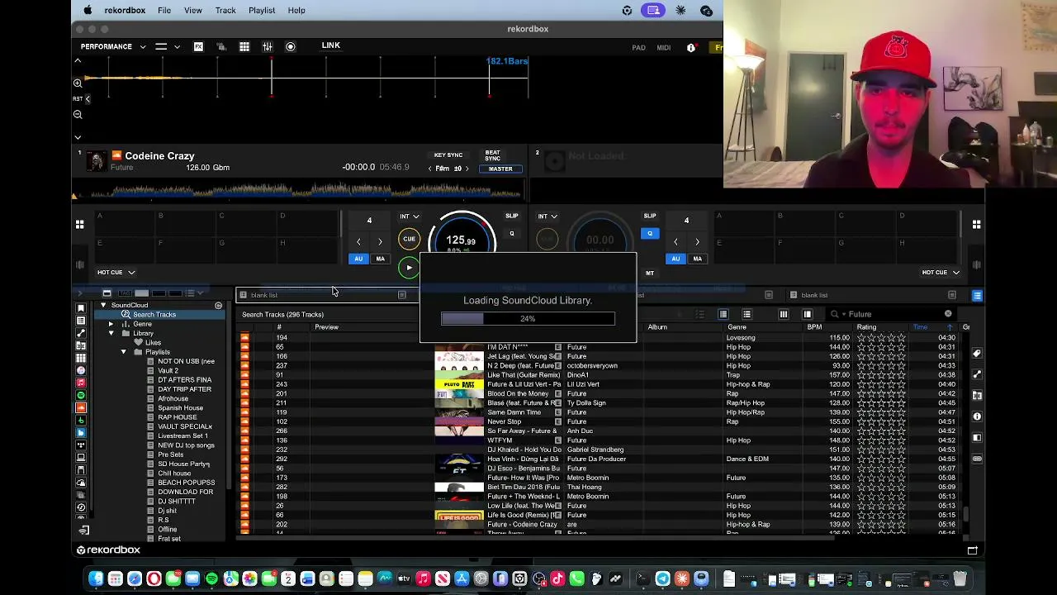Open the rekordbox application menu

[125, 11]
